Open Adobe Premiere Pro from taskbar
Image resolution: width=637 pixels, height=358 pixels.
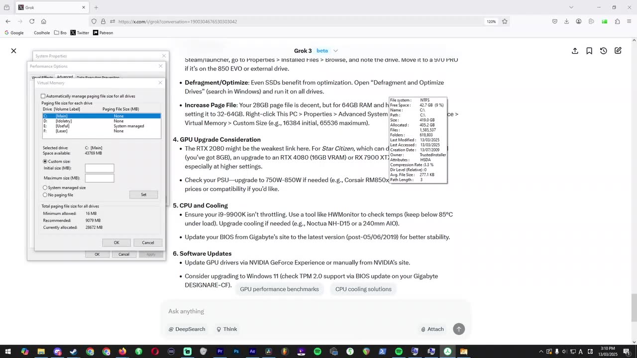[220, 352]
